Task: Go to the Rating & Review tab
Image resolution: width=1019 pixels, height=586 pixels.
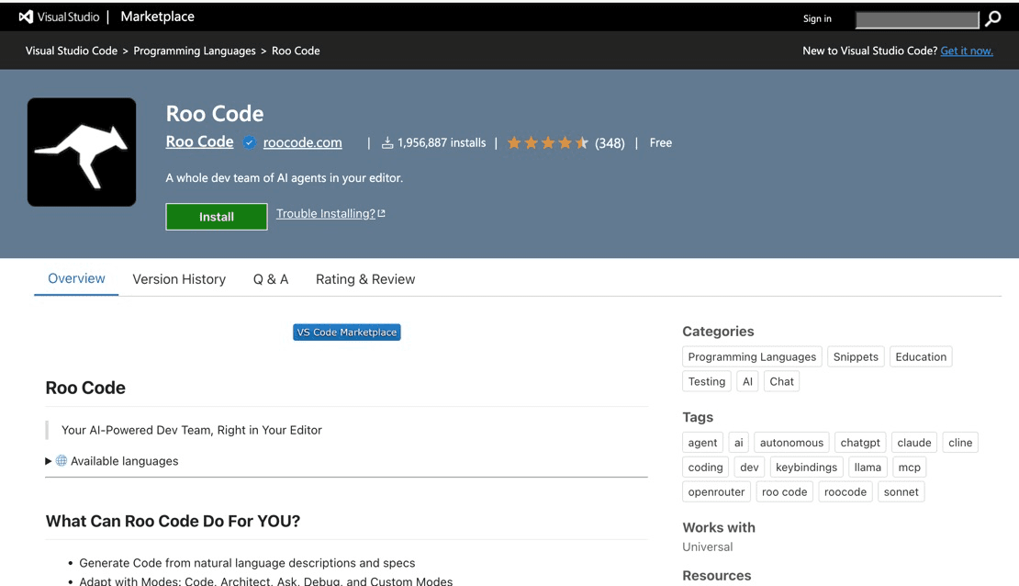Action: click(x=365, y=279)
